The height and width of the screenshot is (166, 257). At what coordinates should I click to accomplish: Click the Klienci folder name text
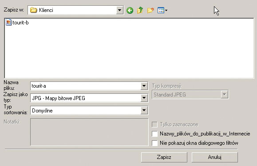click(x=46, y=10)
